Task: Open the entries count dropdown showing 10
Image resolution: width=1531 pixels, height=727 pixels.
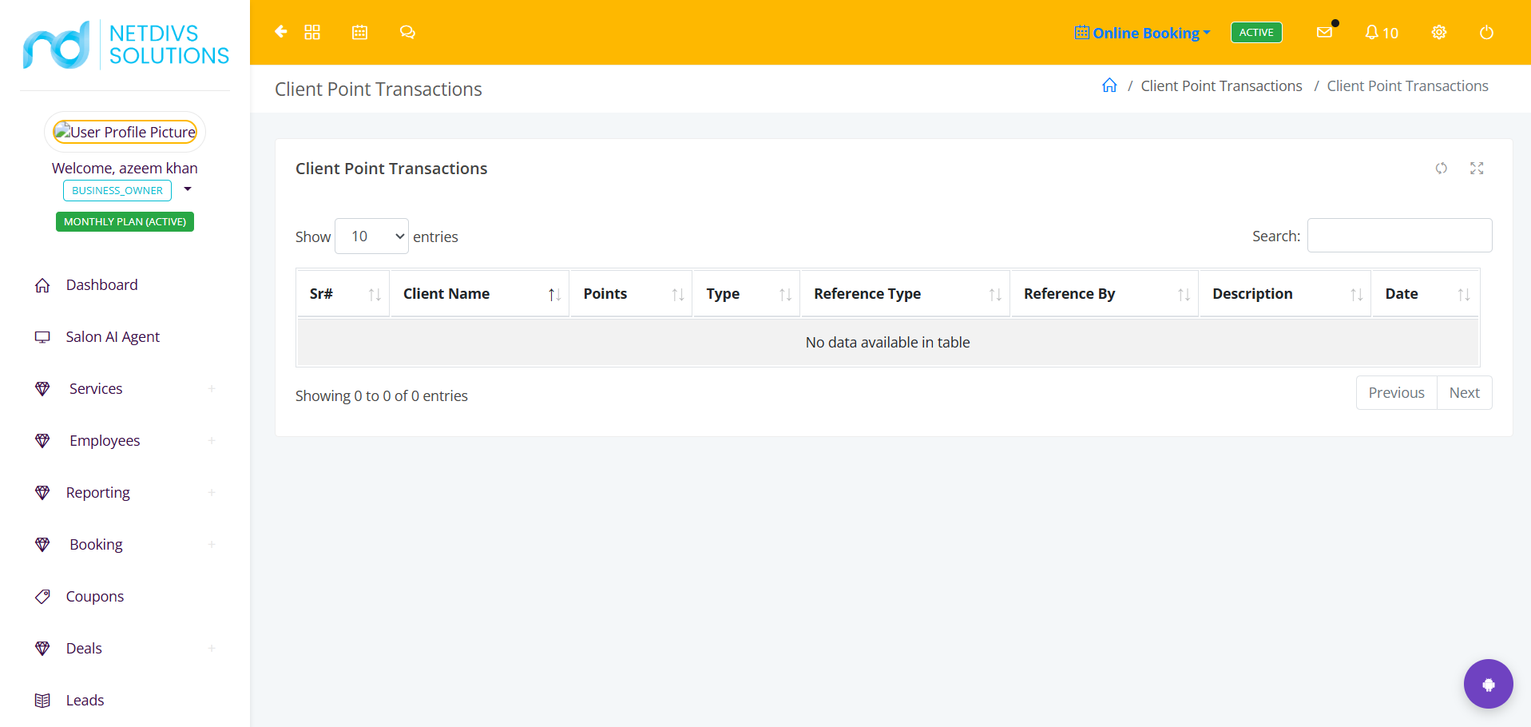Action: [371, 236]
